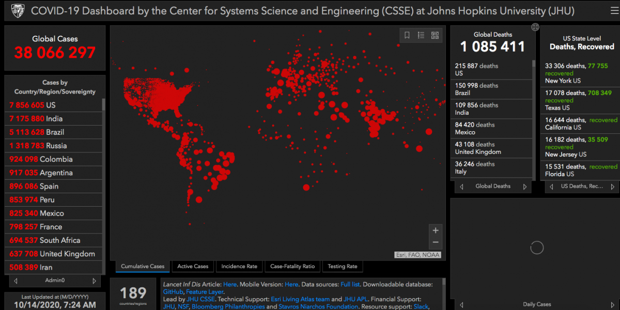Image resolution: width=620 pixels, height=310 pixels.
Task: Click the Johns Hopkins University shield logo
Action: [19, 10]
